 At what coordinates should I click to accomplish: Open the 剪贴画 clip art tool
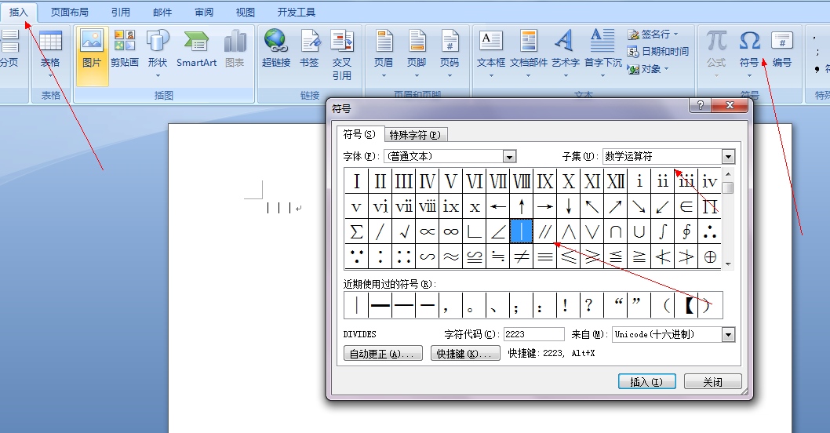(124, 49)
